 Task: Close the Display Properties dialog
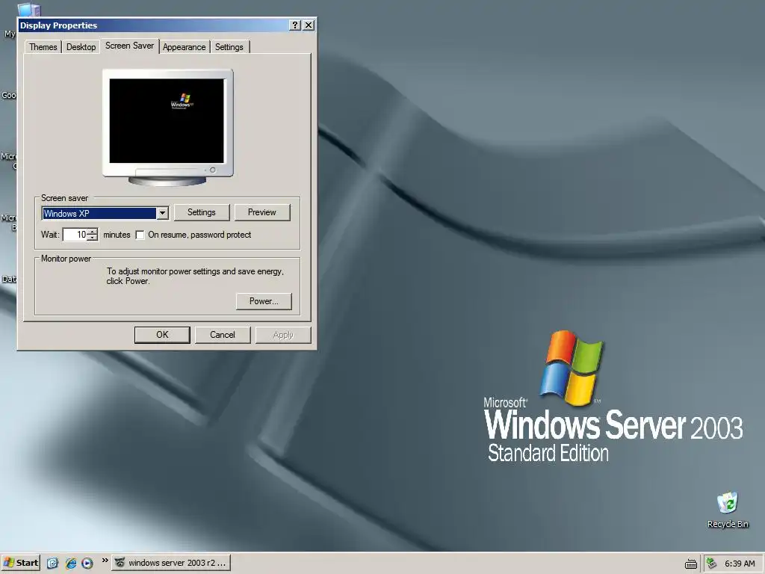click(309, 25)
